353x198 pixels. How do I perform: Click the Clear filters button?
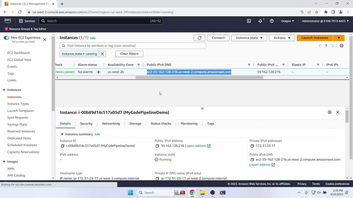pyautogui.click(x=129, y=54)
